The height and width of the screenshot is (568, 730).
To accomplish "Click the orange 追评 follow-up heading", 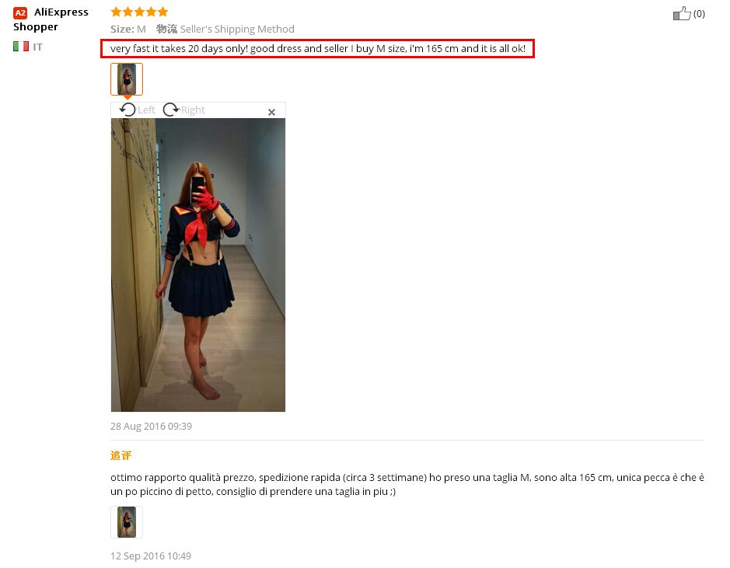I will pos(121,455).
